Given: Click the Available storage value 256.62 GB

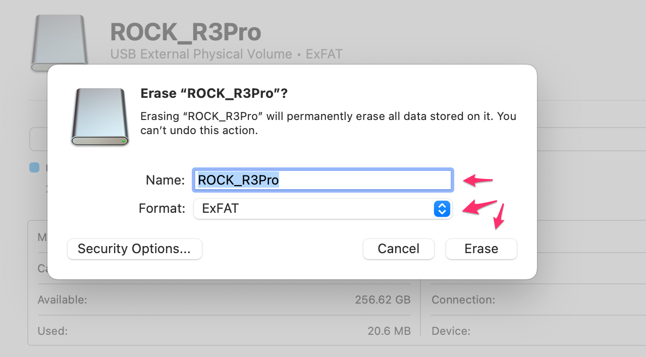Looking at the screenshot, I should (x=382, y=300).
